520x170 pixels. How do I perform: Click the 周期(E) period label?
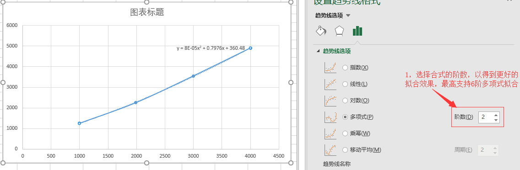(x=463, y=150)
